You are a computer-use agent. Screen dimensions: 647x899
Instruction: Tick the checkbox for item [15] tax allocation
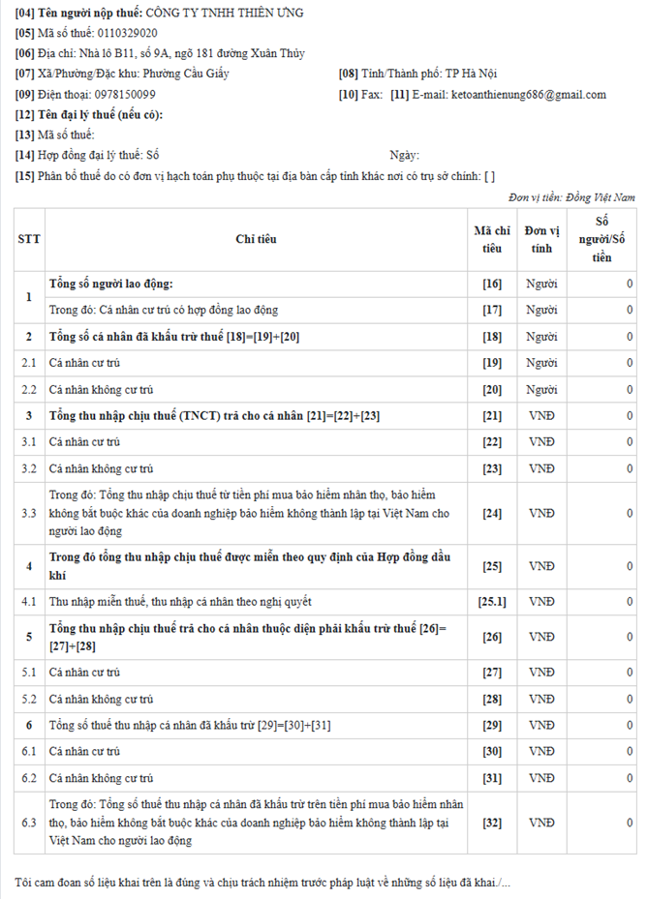(489, 176)
